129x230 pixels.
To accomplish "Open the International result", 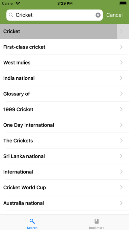I will pyautogui.click(x=64, y=172).
